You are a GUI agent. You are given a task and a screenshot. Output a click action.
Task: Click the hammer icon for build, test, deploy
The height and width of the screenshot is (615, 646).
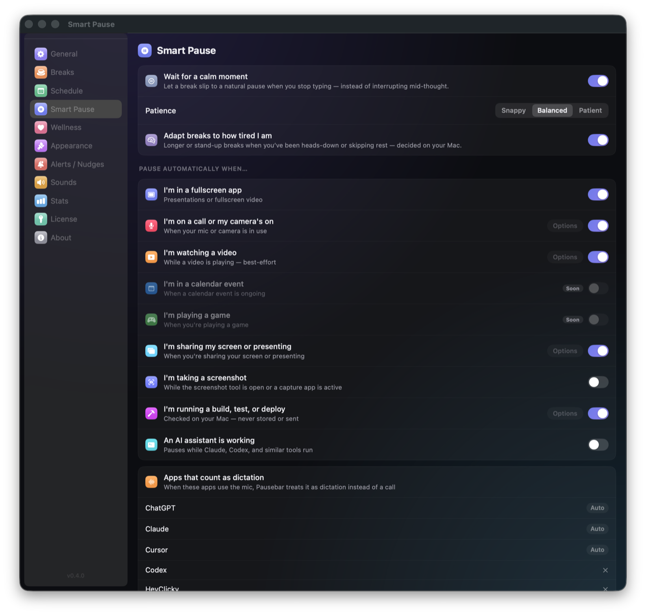[152, 413]
